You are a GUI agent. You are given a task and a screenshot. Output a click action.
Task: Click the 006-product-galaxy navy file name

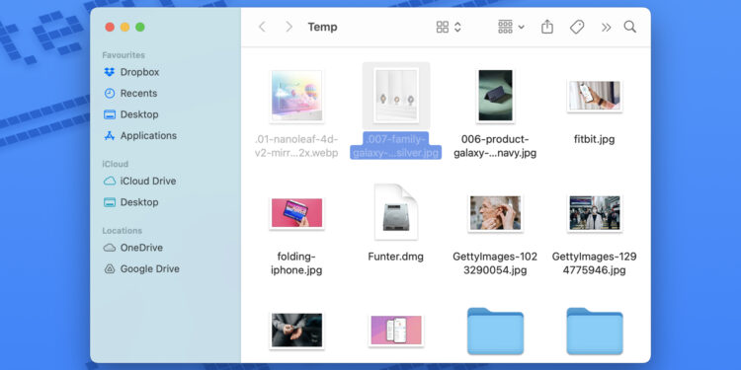tap(495, 146)
